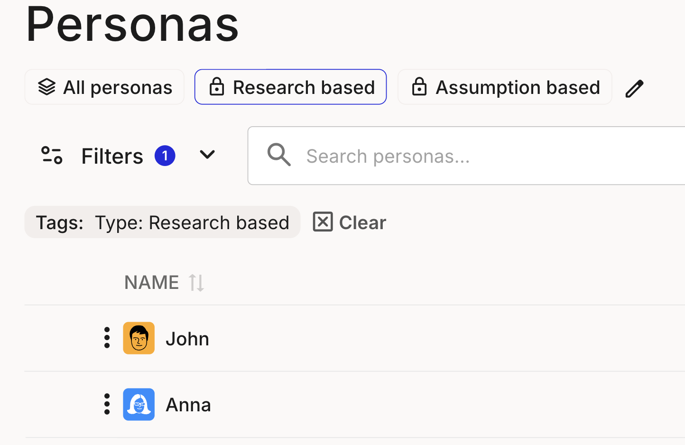Image resolution: width=685 pixels, height=445 pixels.
Task: Expand the Filters chevron dropdown
Action: [207, 155]
